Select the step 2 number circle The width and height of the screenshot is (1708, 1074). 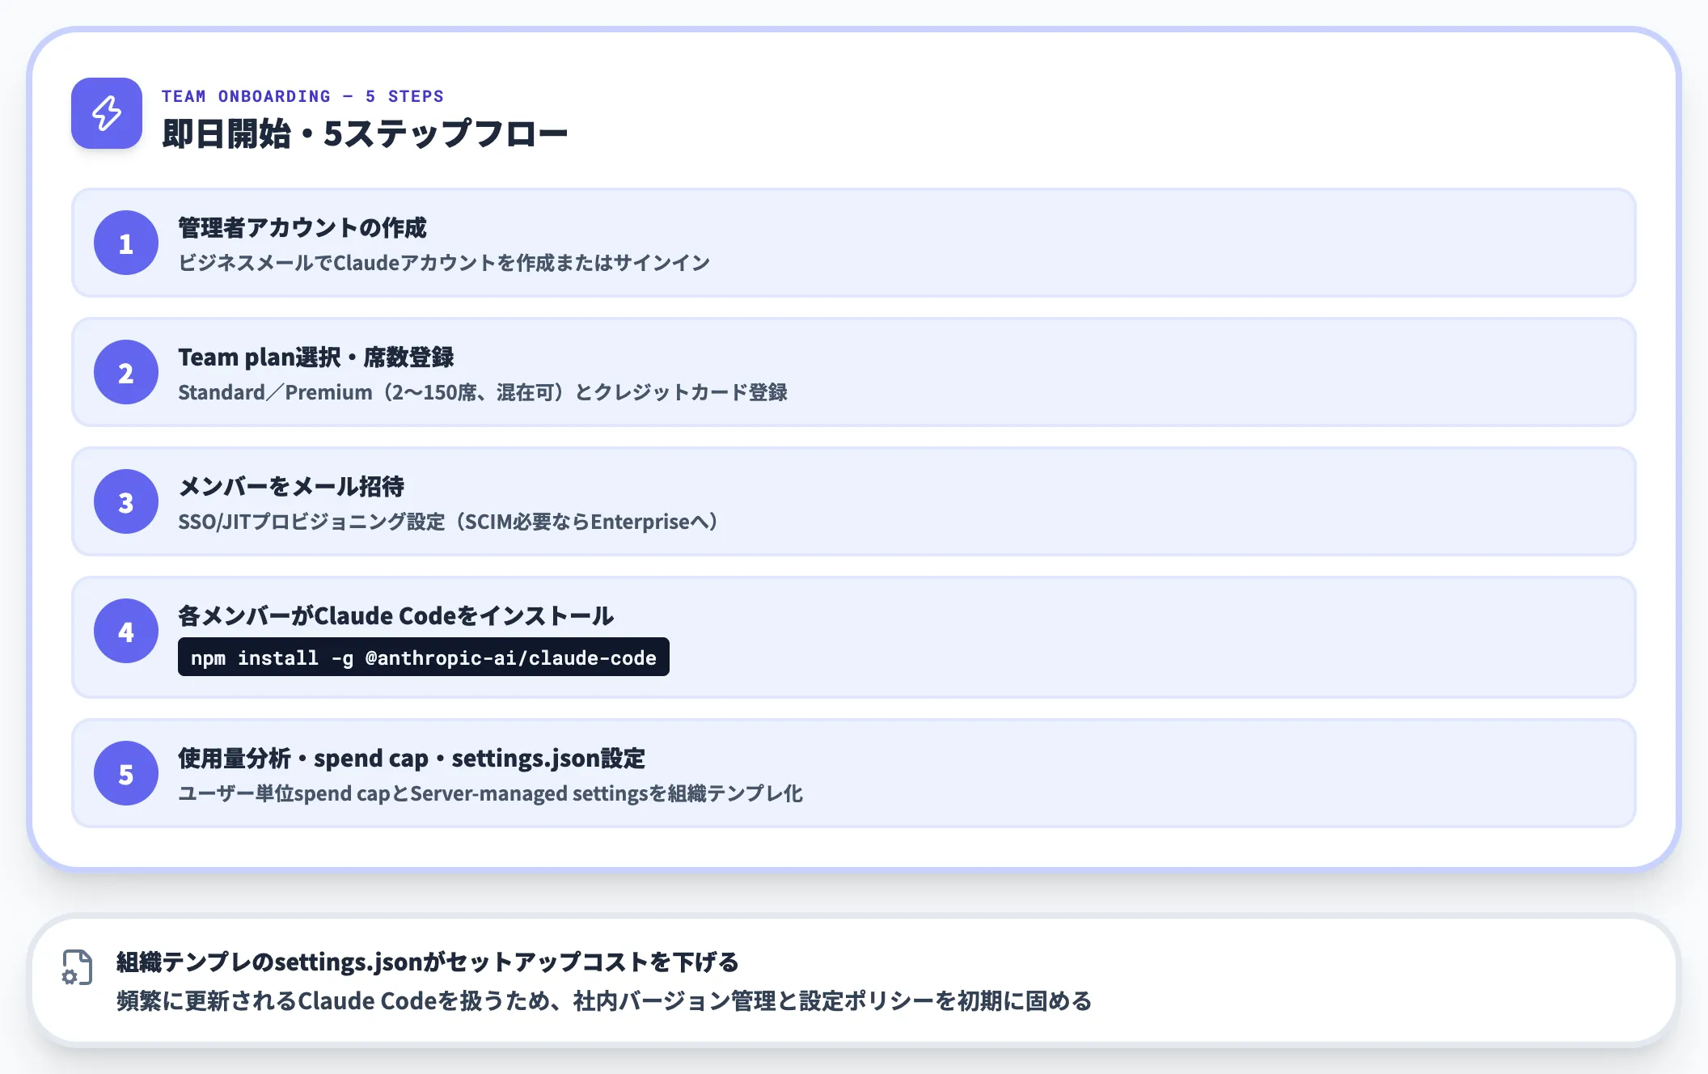(x=126, y=372)
